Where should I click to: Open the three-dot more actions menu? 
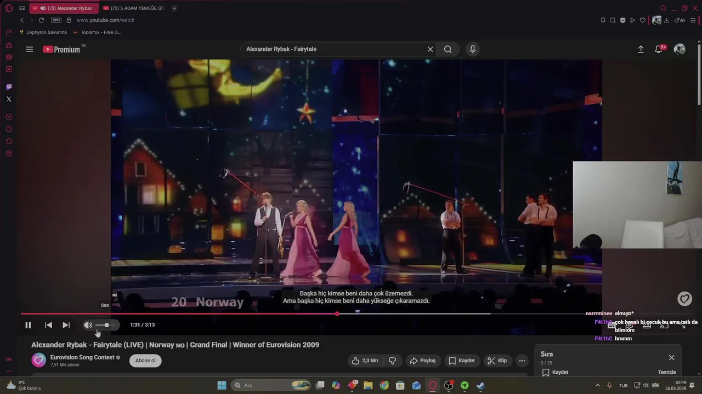coord(522,361)
